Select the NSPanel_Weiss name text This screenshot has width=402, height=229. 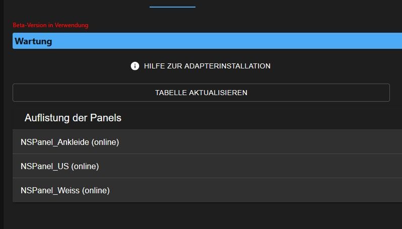pos(50,191)
